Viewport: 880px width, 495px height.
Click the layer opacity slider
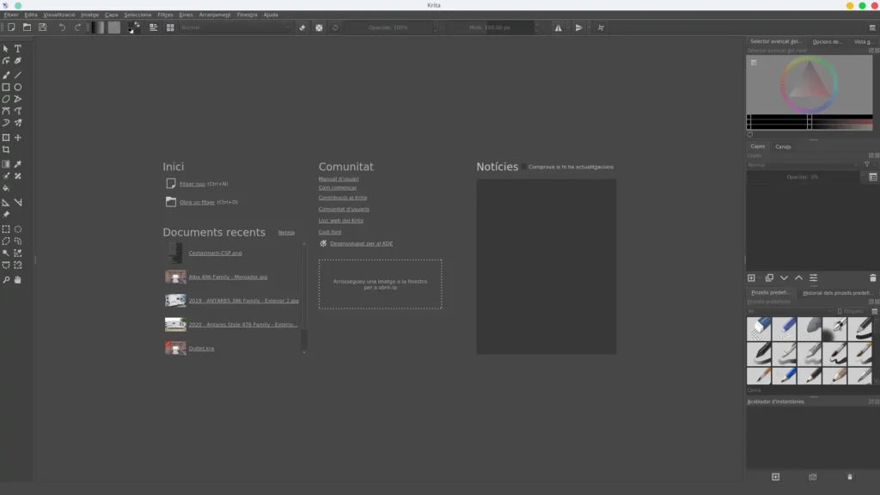(x=803, y=177)
